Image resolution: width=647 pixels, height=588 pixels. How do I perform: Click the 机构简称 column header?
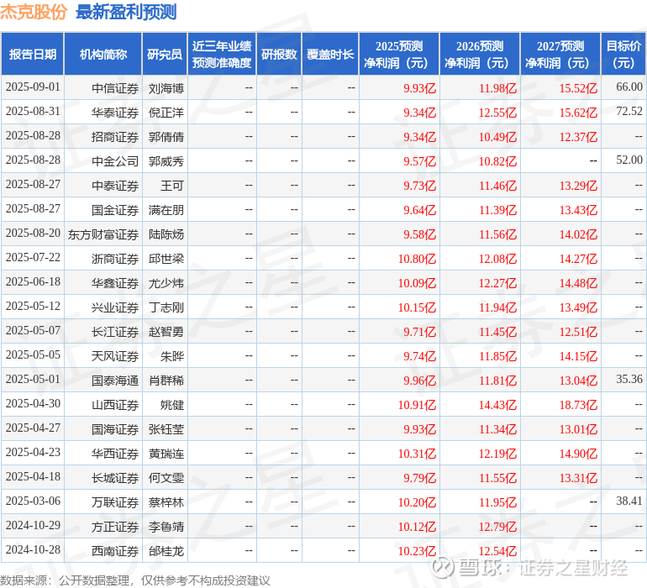pos(103,54)
